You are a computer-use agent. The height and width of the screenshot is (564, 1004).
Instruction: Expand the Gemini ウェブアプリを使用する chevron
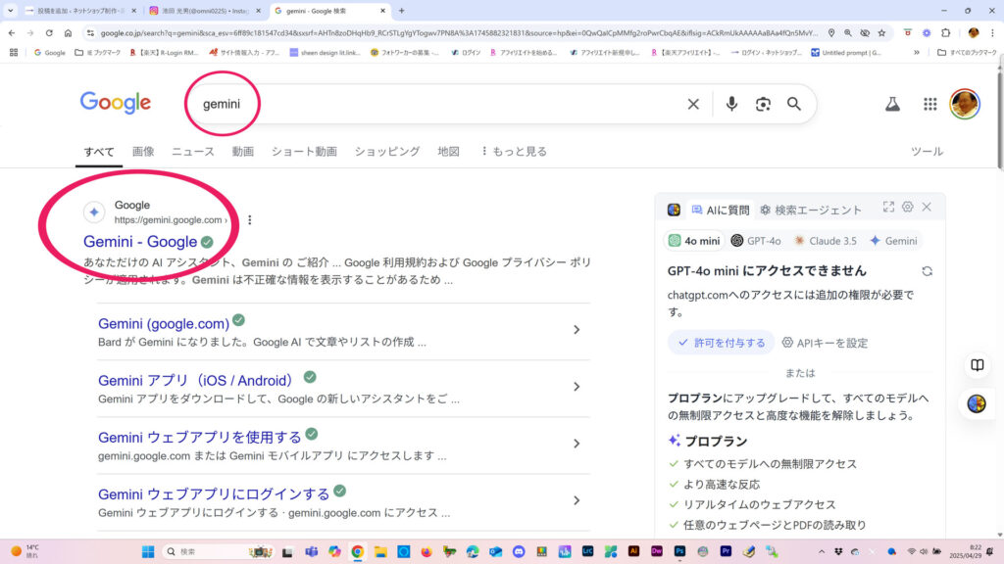(577, 444)
